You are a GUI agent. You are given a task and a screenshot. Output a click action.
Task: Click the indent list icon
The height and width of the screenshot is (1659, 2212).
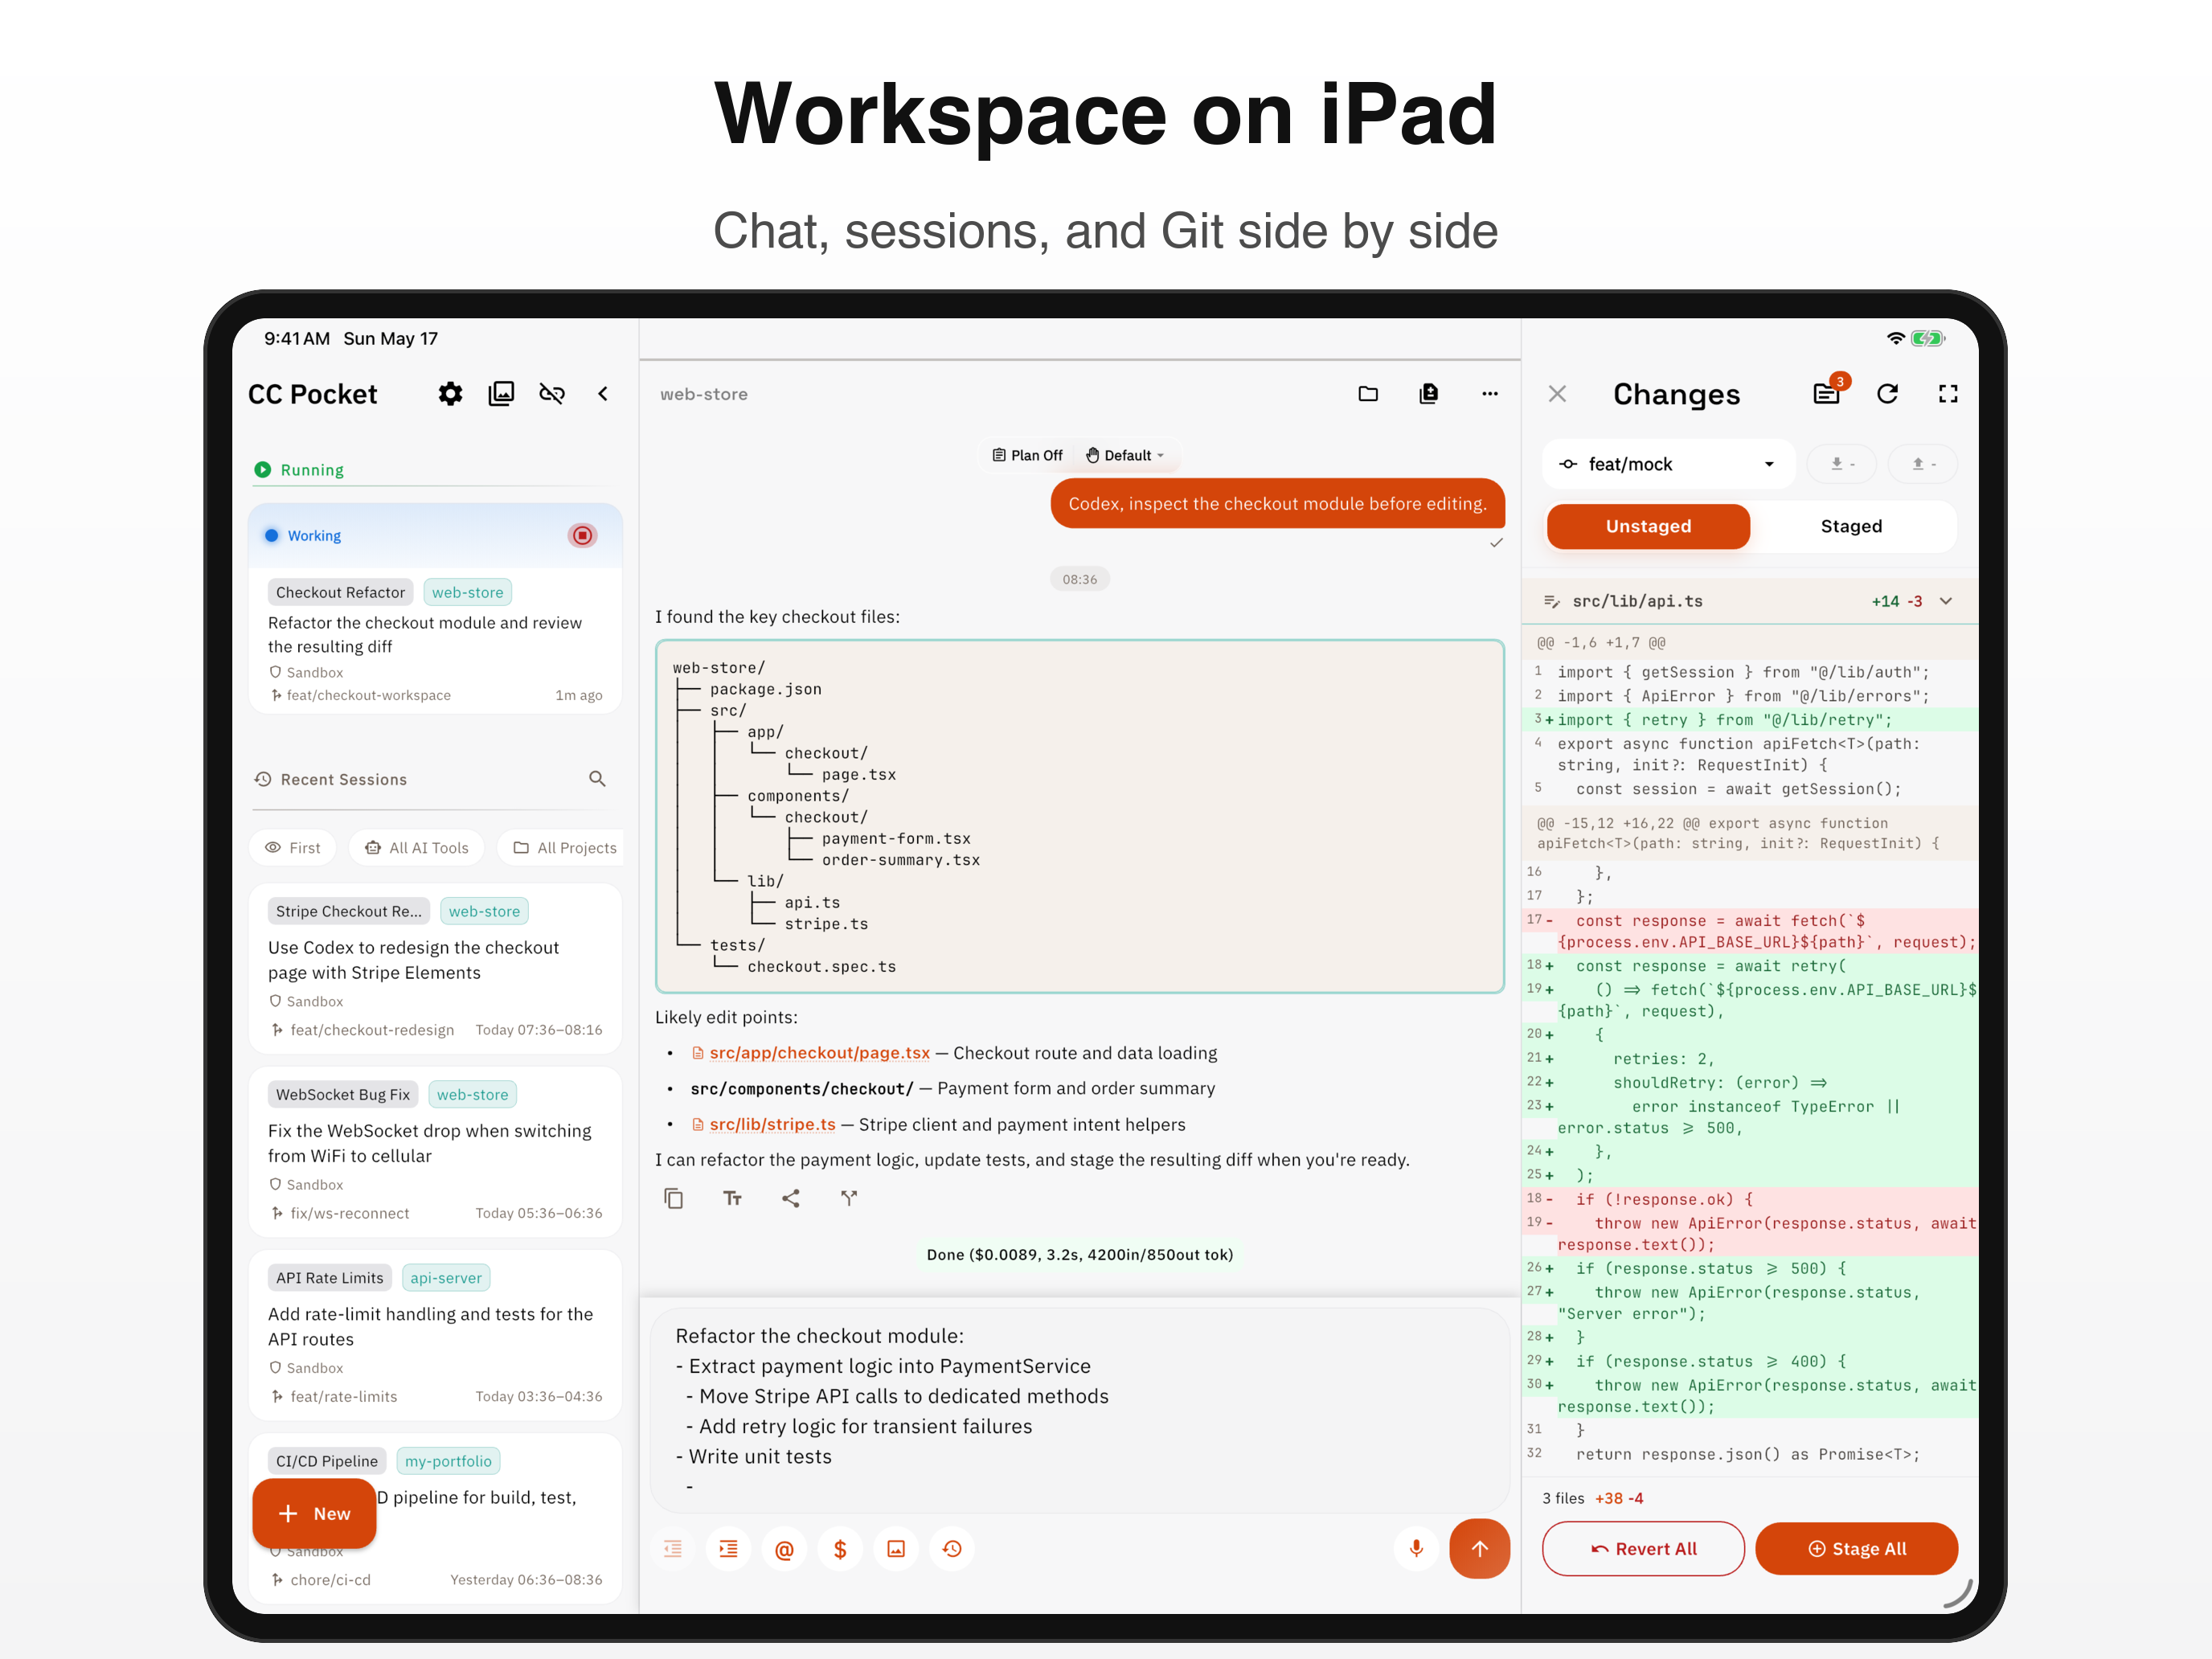pyautogui.click(x=729, y=1549)
